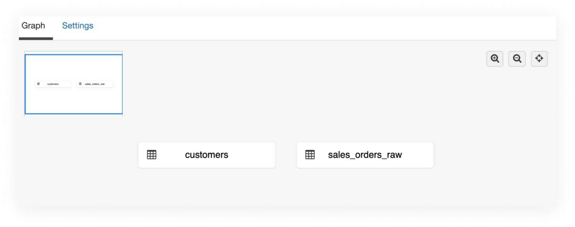Click the dark underline beneath Graph tab

click(36, 39)
